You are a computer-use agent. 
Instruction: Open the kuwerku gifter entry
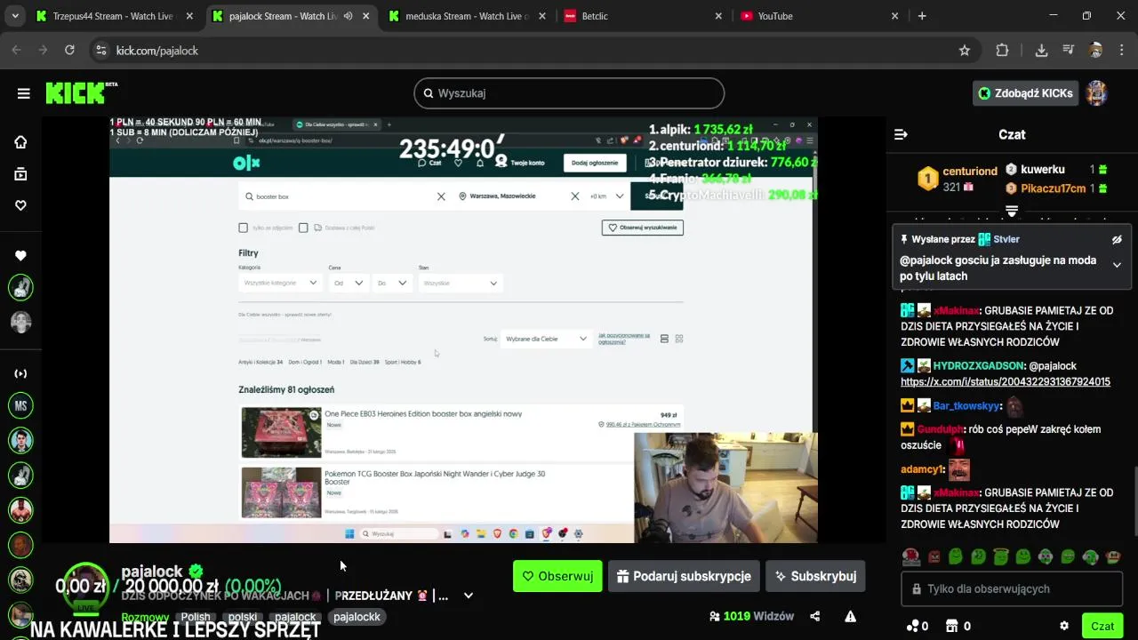(x=1055, y=169)
